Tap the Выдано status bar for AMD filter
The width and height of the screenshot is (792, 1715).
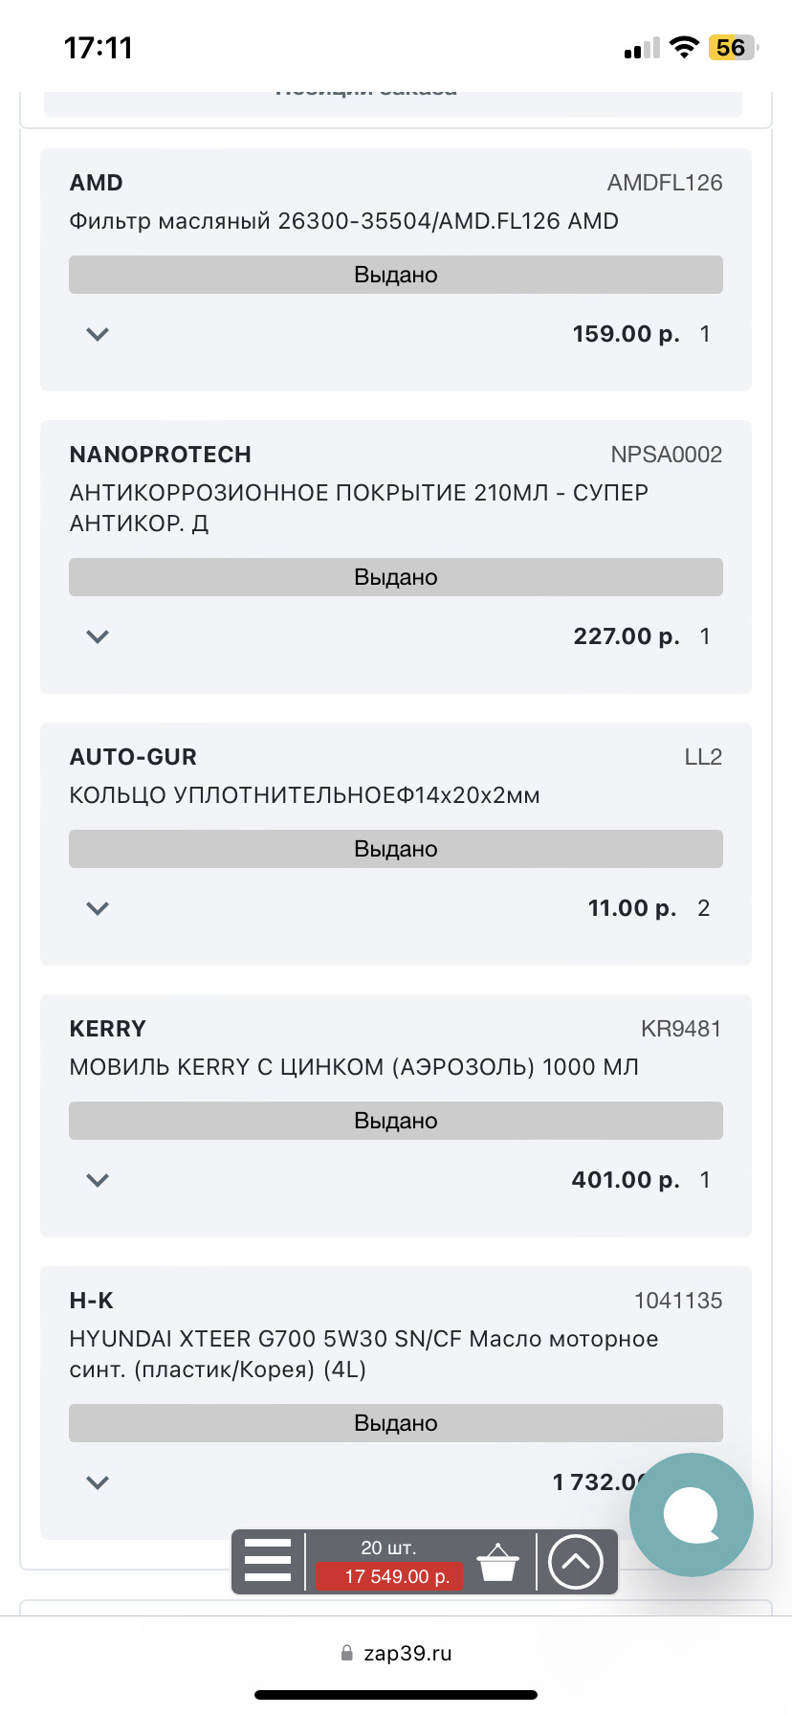tap(396, 275)
